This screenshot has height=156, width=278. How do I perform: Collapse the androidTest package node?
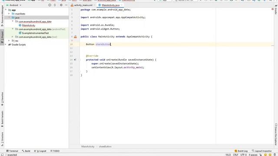click(13, 29)
